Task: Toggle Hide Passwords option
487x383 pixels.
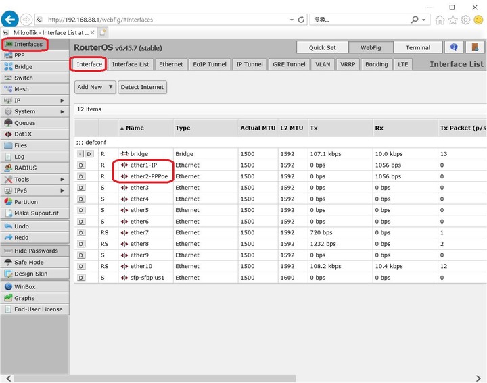Action: pyautogui.click(x=34, y=251)
